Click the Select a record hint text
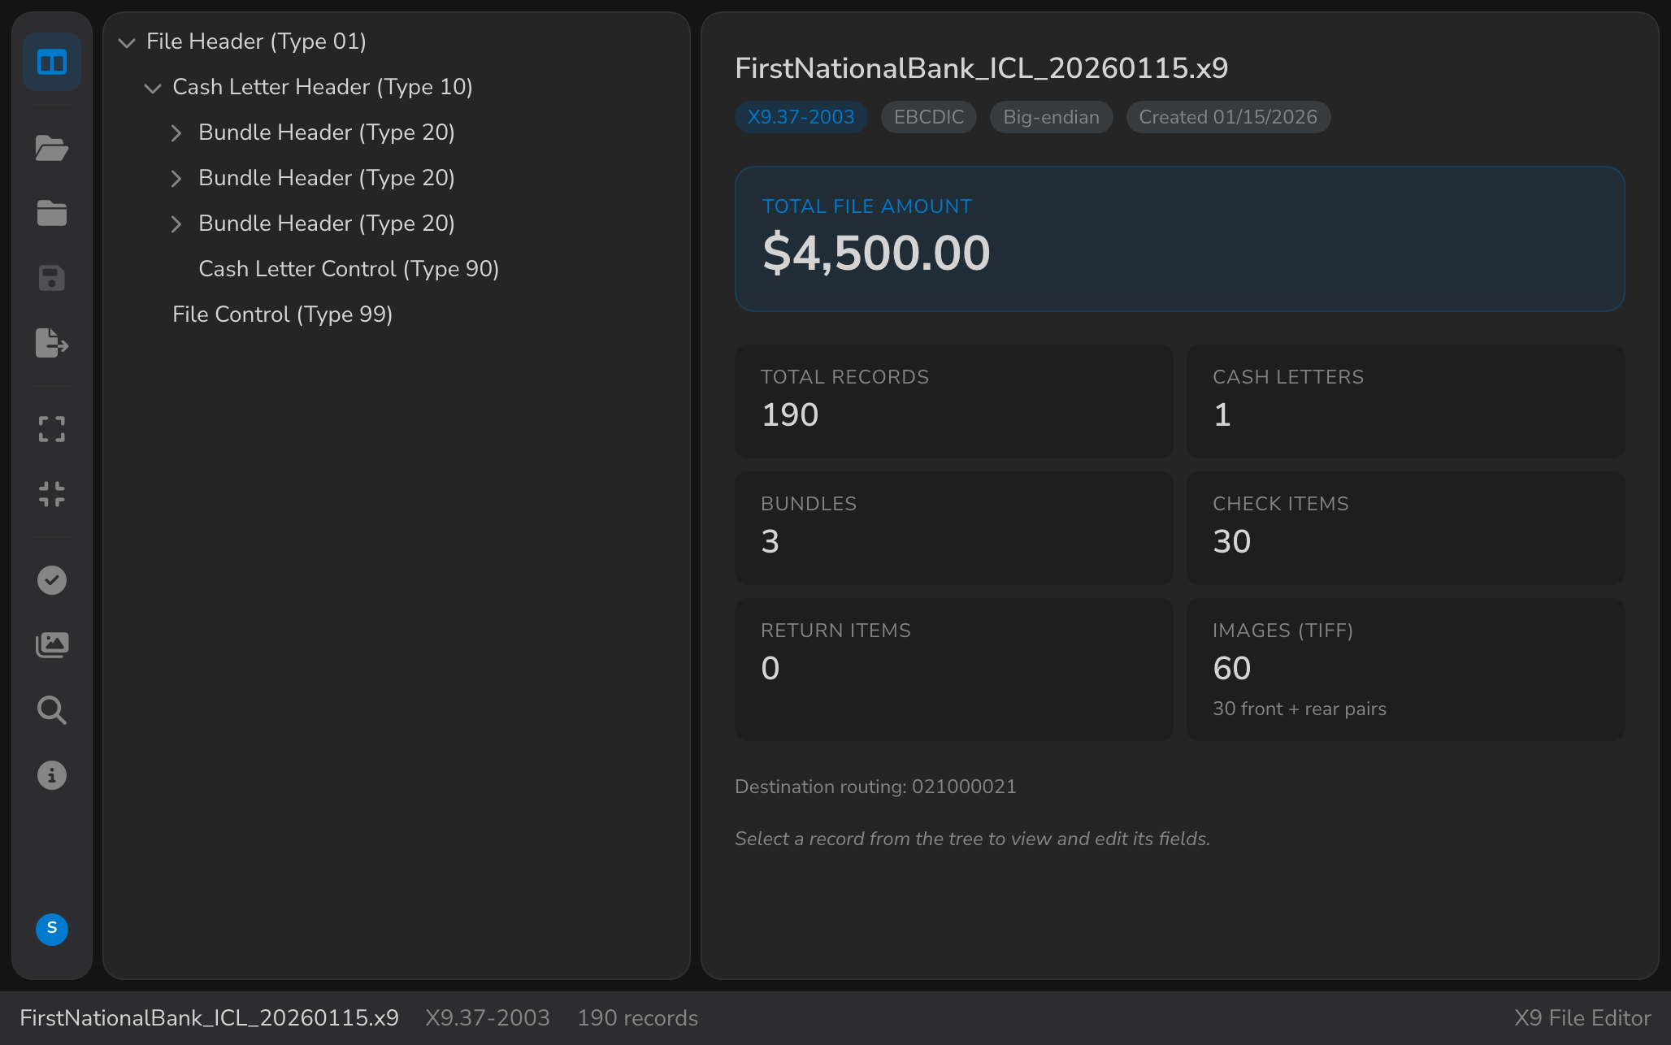Screen dimensions: 1671x1045 point(972,839)
